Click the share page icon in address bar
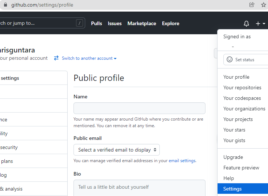This screenshot has width=268, height=196. tap(252, 5)
